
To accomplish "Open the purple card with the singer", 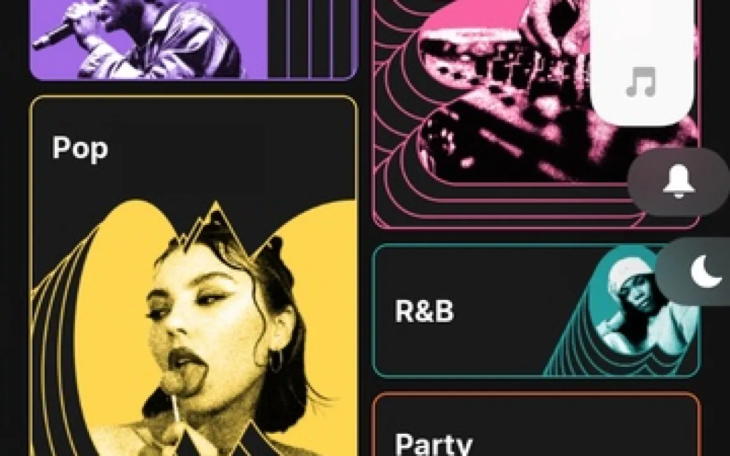I will click(x=194, y=39).
